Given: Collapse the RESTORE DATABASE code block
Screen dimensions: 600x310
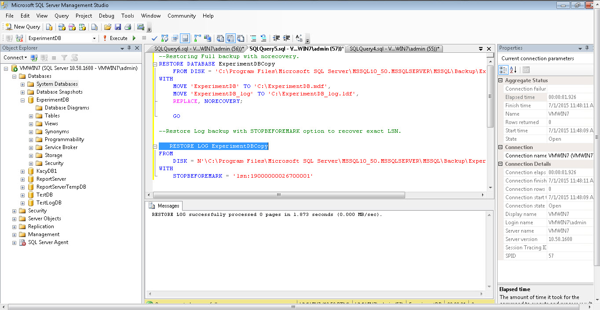Looking at the screenshot, I should pyautogui.click(x=155, y=64).
